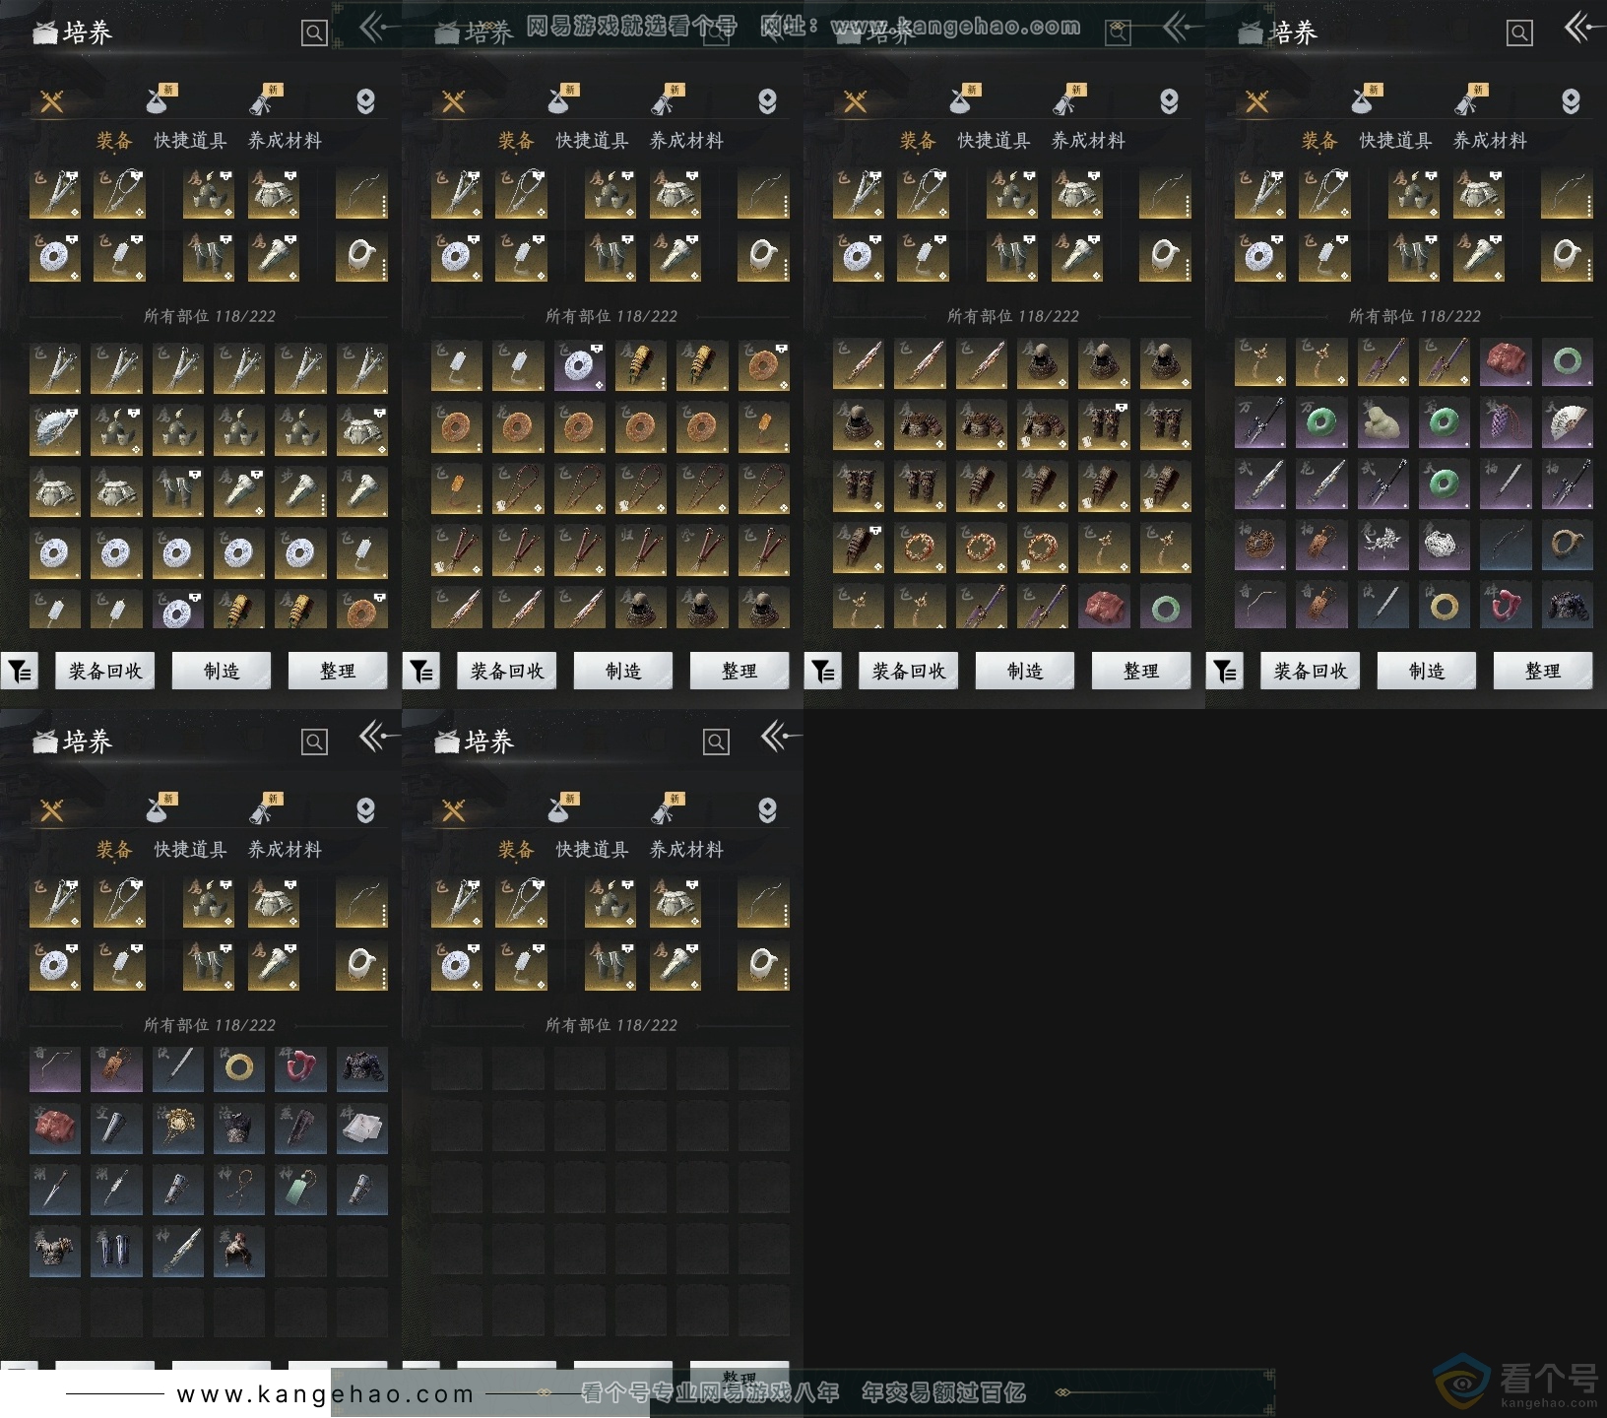Image resolution: width=1607 pixels, height=1418 pixels.
Task: Select white folding fan item in top-right panel
Action: (1567, 421)
